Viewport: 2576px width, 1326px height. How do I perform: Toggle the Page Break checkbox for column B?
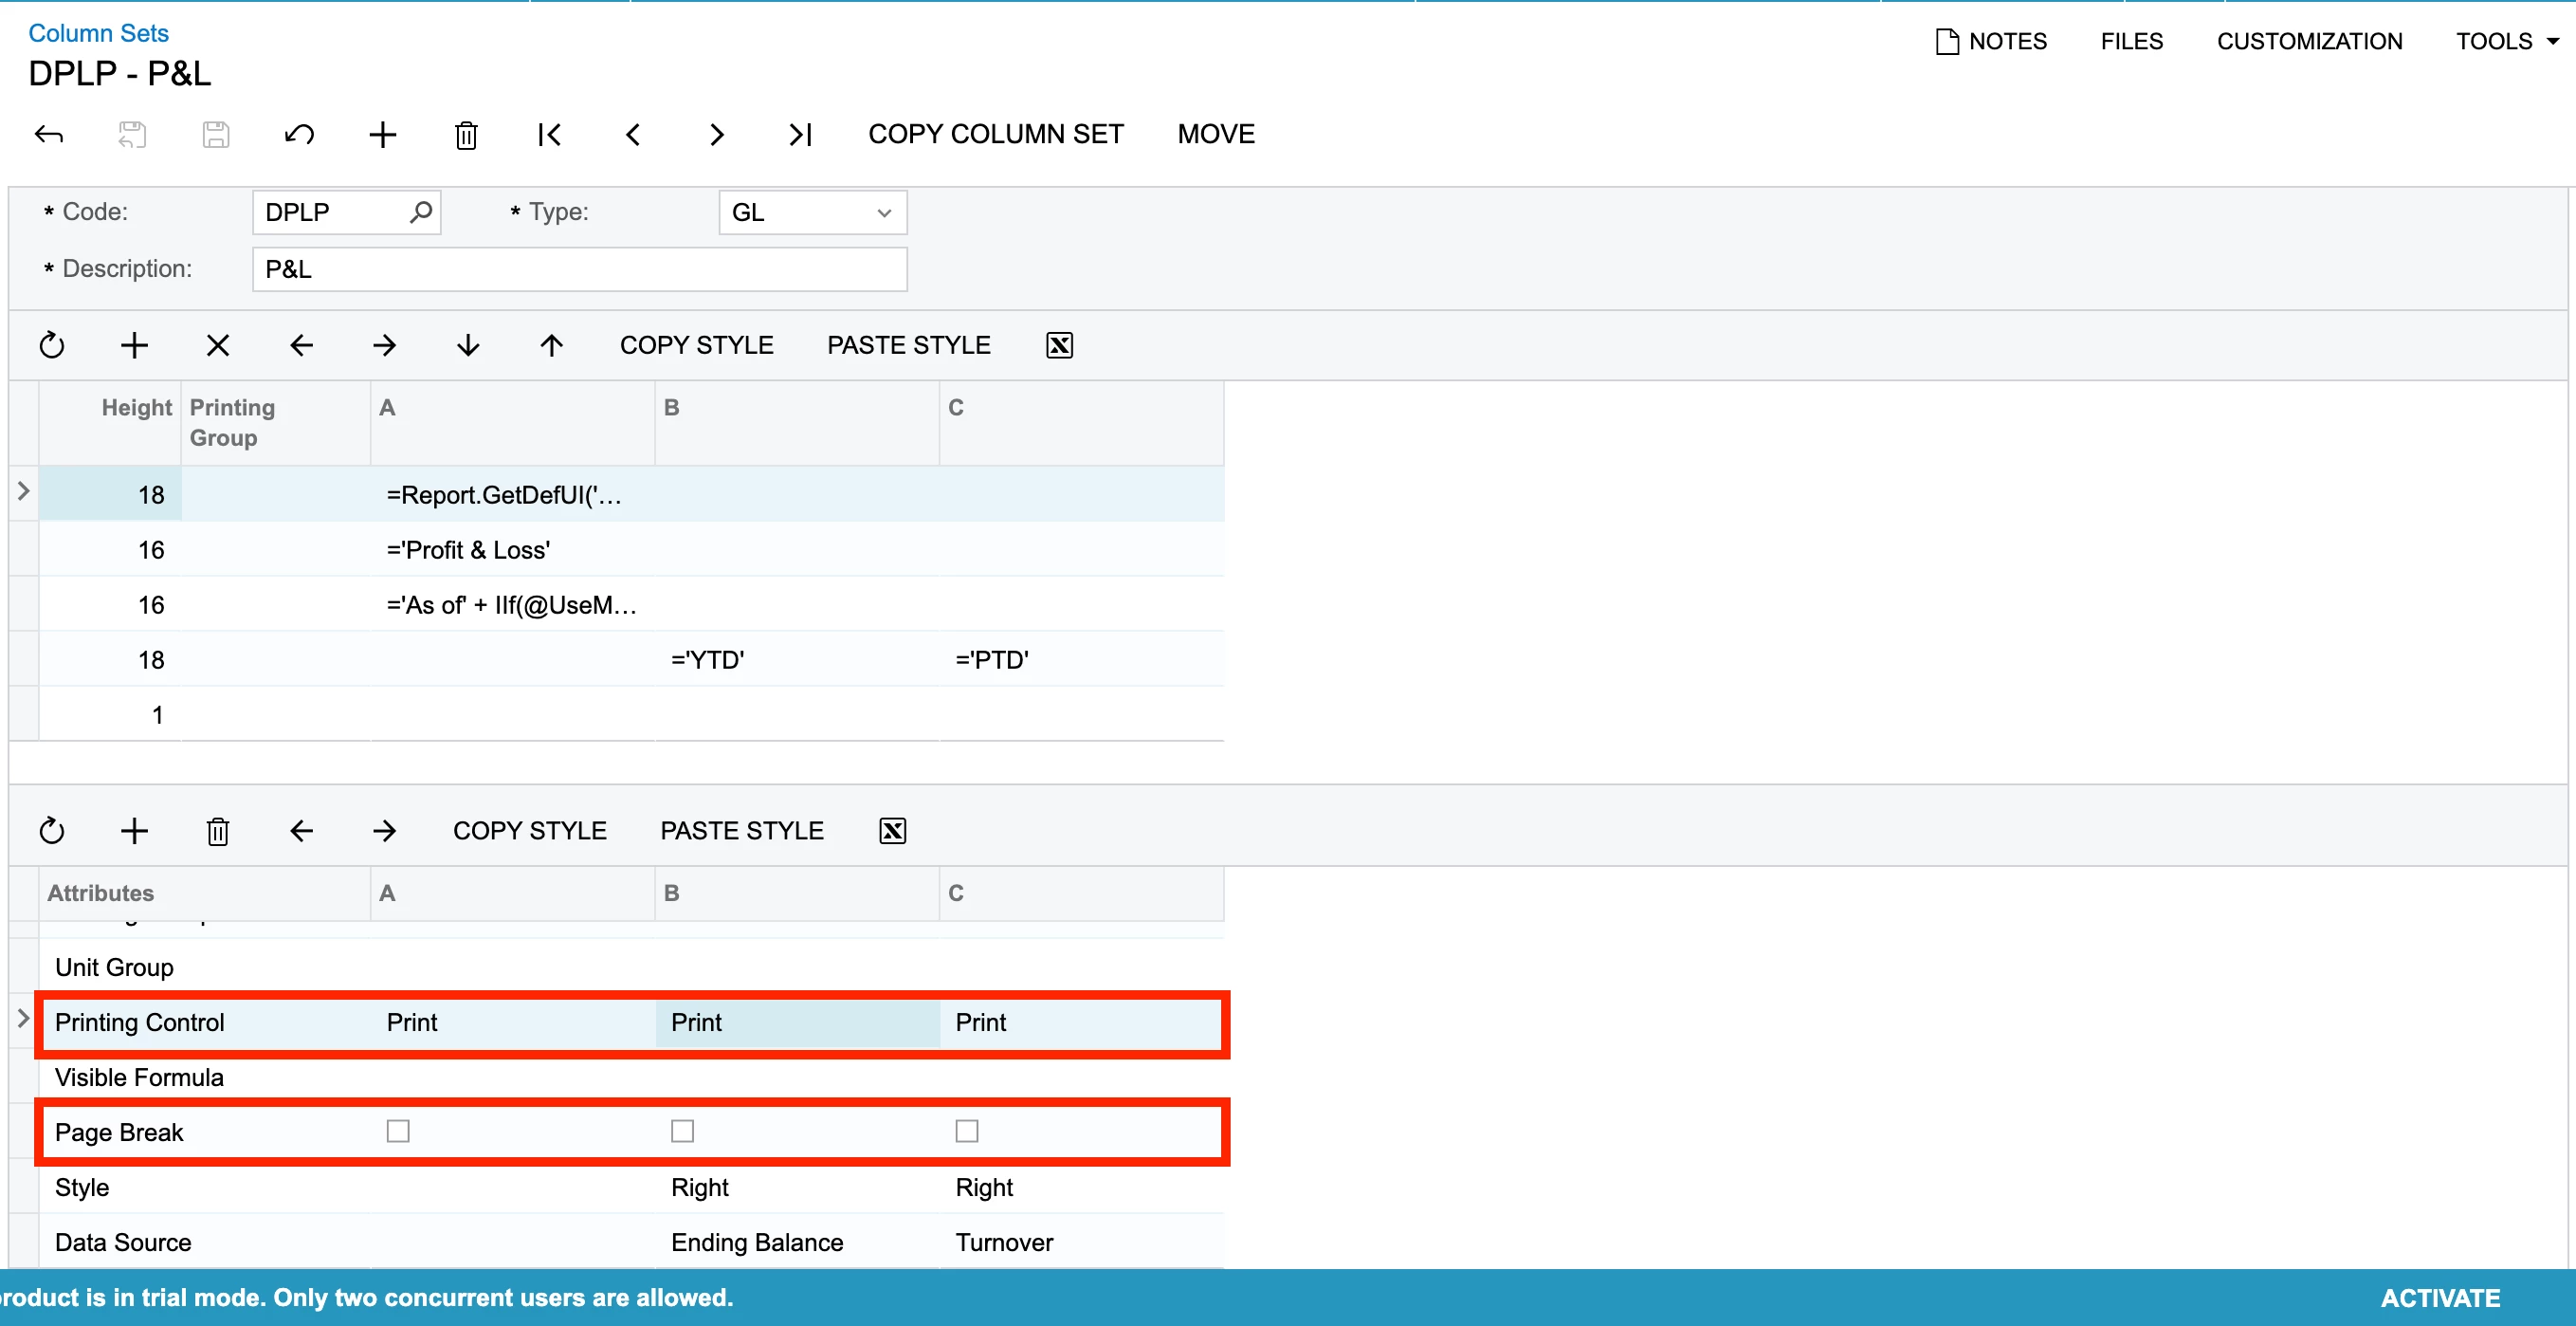coord(682,1131)
